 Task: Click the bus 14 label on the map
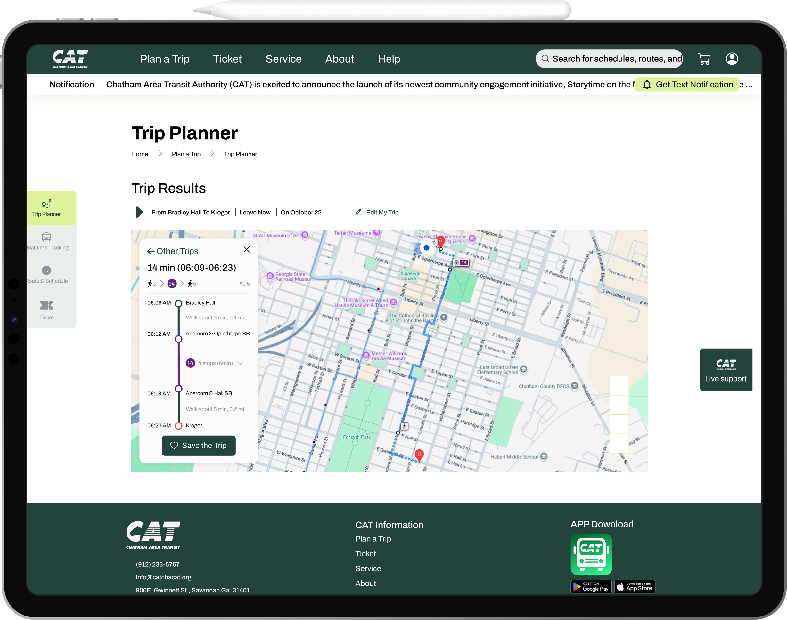click(461, 262)
